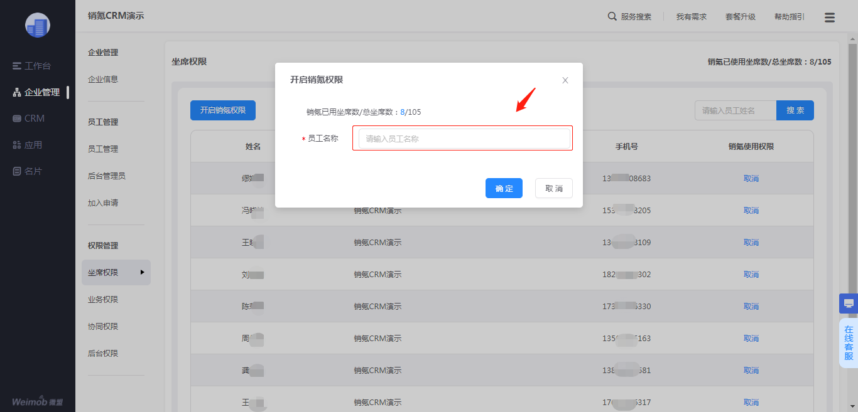Confirm the dialog with 确定

point(504,188)
